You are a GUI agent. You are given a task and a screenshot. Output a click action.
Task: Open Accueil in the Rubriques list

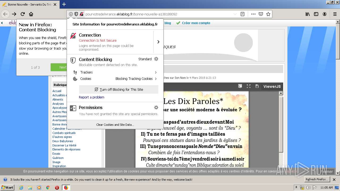click(x=57, y=91)
